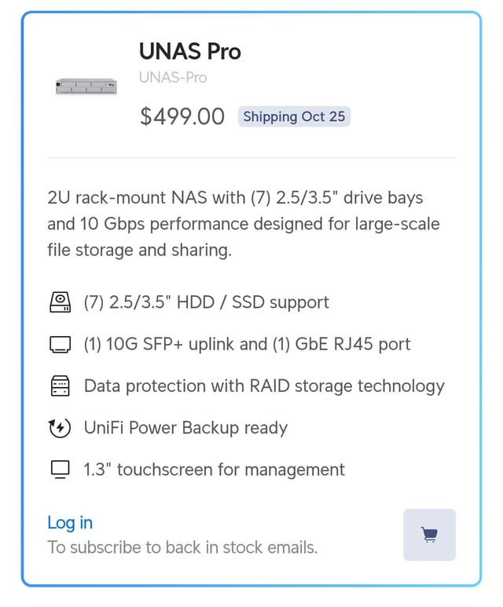Screen dimensions: 503x607
Task: Click the subscribe to back in stock emails text
Action: click(x=182, y=547)
